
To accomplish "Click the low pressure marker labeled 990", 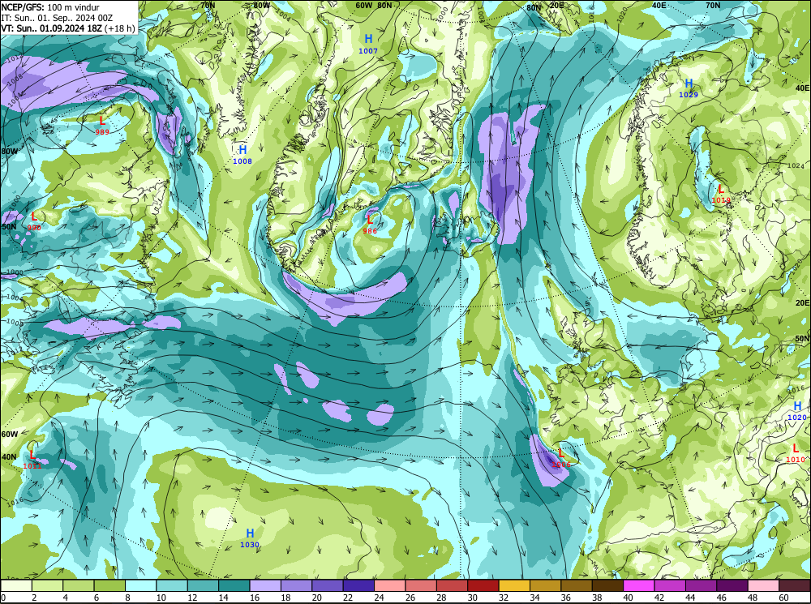I will coord(34,221).
